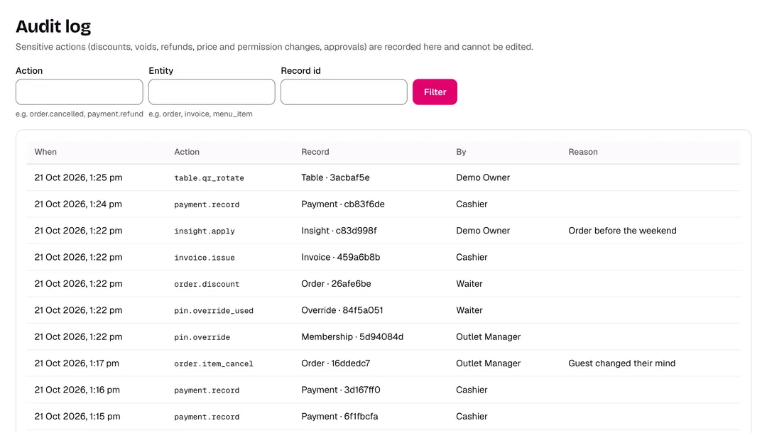767x433 pixels.
Task: Select record Payment · 3d167ff0
Action: [x=341, y=390]
